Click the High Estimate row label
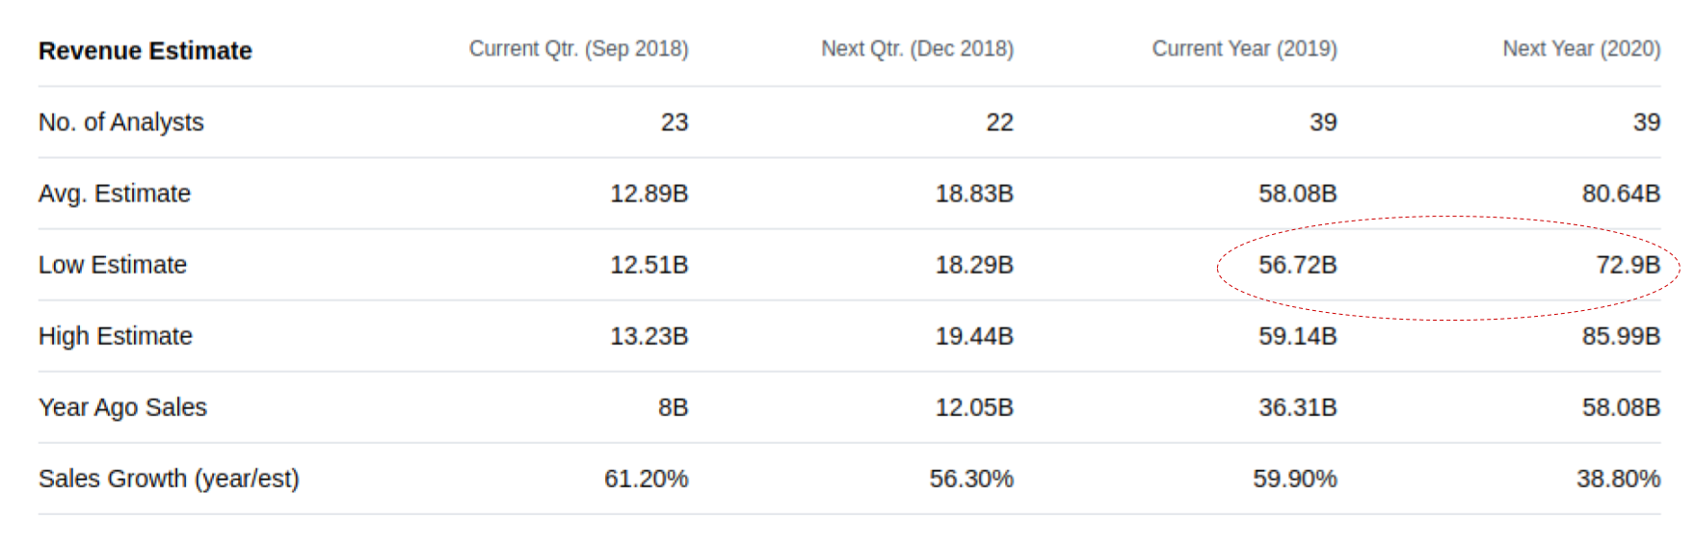Image resolution: width=1693 pixels, height=545 pixels. point(115,336)
